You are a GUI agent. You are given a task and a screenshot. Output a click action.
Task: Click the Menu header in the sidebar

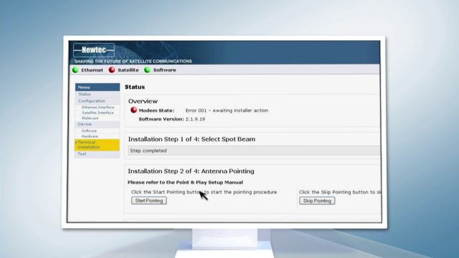(x=98, y=87)
